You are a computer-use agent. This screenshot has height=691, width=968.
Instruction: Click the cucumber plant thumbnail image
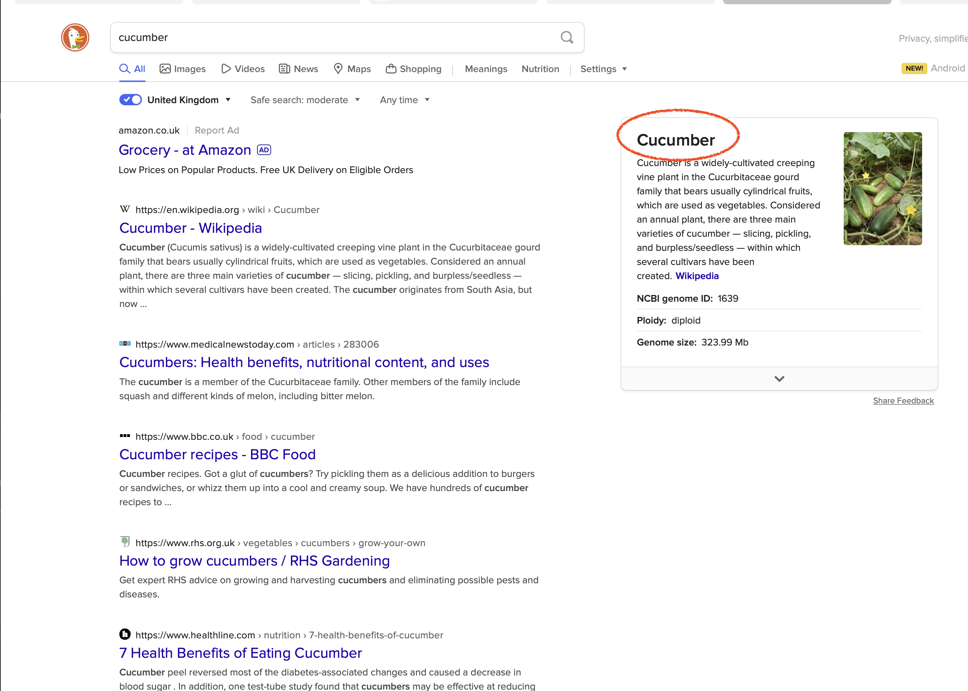tap(882, 189)
